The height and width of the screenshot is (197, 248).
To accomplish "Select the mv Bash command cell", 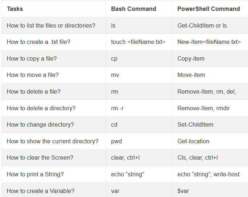I will coord(115,75).
